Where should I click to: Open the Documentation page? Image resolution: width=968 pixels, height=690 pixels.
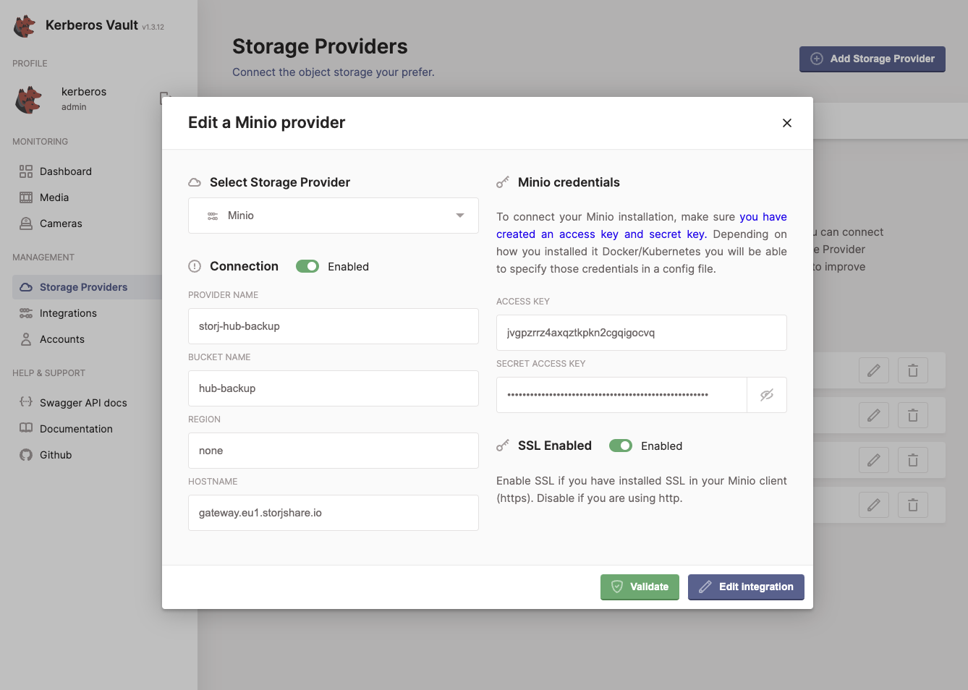pyautogui.click(x=75, y=429)
